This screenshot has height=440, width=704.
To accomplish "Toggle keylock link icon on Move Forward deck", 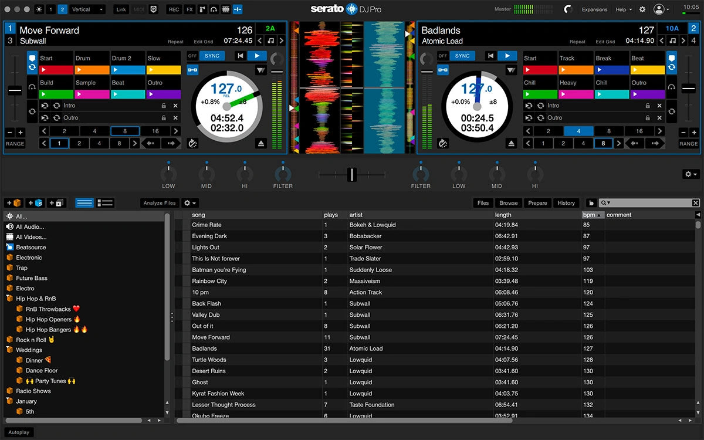I will (192, 70).
